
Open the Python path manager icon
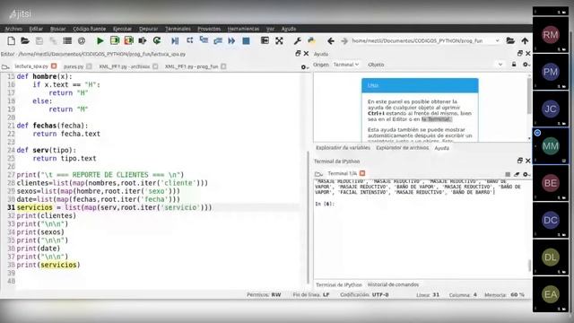(x=311, y=40)
